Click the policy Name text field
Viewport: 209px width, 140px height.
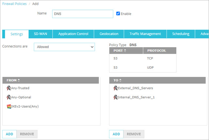tap(83, 14)
